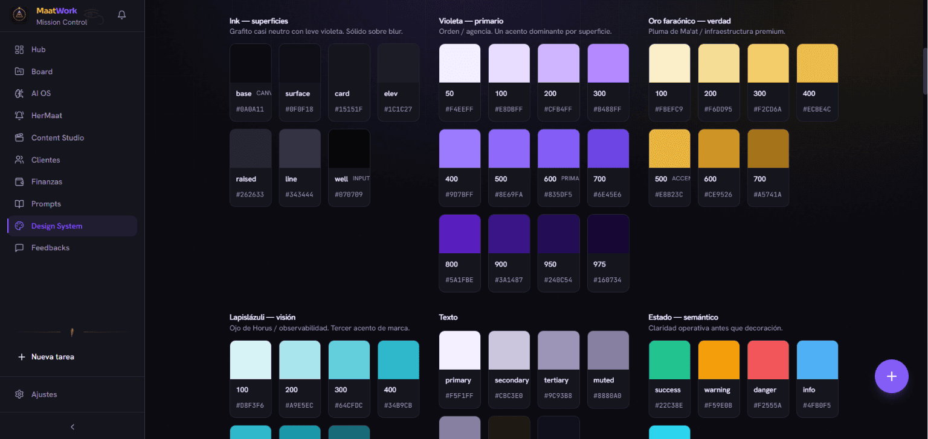Select the info #4FB0F5 swatch

click(x=817, y=379)
